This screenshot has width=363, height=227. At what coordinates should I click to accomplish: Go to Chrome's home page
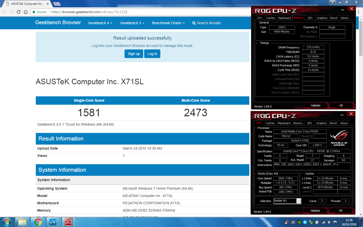pos(26,12)
